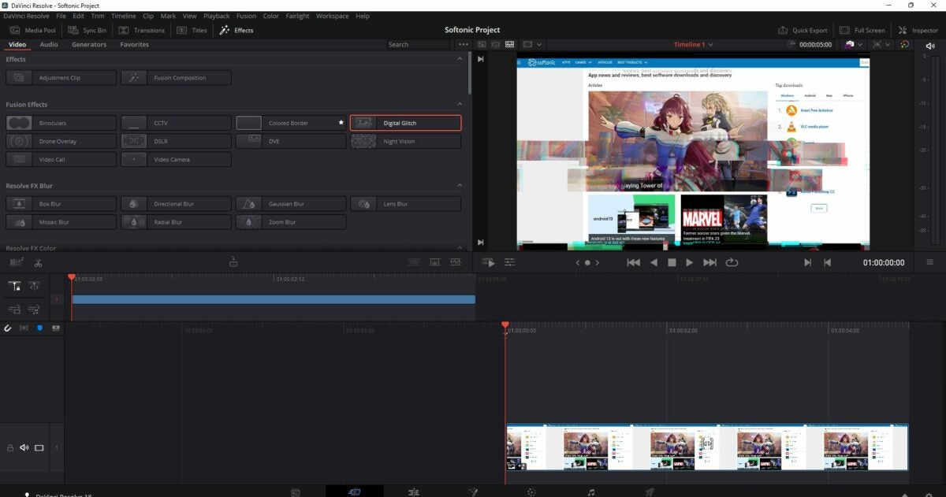Toggle favorite star on Colored Border
The width and height of the screenshot is (946, 497).
point(341,123)
